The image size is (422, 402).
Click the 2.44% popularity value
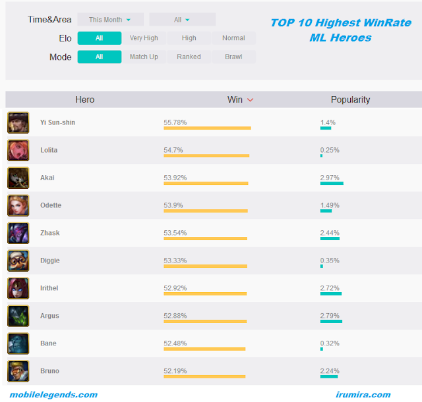[330, 233]
